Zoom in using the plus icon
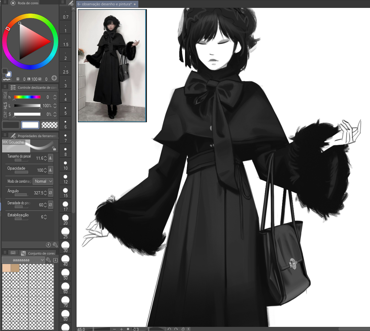Screen dimensions: 370x331 click(121, 329)
